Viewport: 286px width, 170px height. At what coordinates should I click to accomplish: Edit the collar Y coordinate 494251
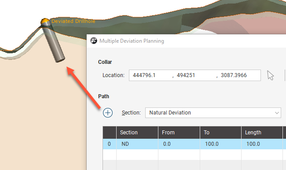pyautogui.click(x=186, y=75)
